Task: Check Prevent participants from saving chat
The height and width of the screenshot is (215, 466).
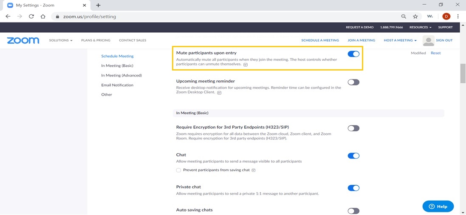Action: pos(179,170)
